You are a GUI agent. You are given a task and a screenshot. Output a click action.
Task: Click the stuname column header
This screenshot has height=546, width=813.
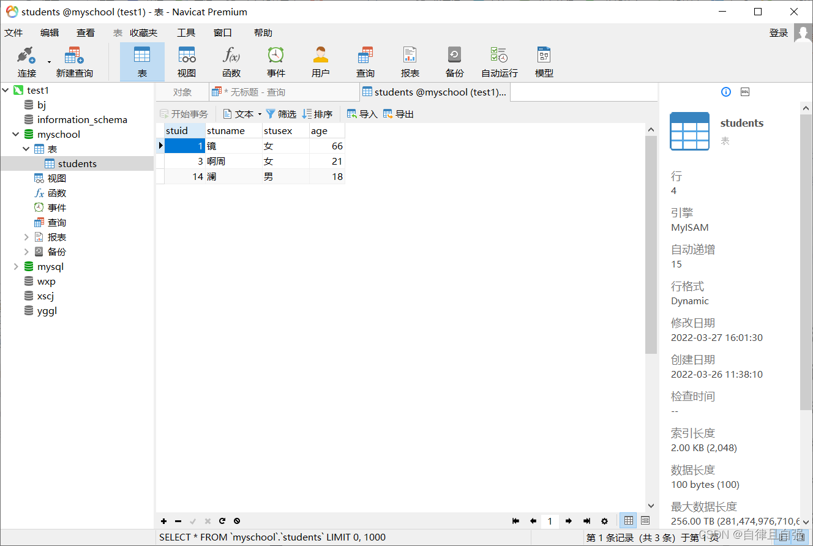[234, 130]
